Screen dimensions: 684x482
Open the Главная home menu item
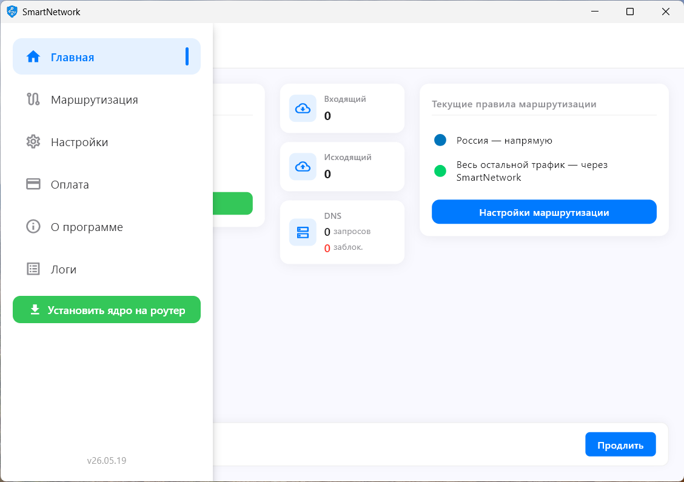point(107,57)
